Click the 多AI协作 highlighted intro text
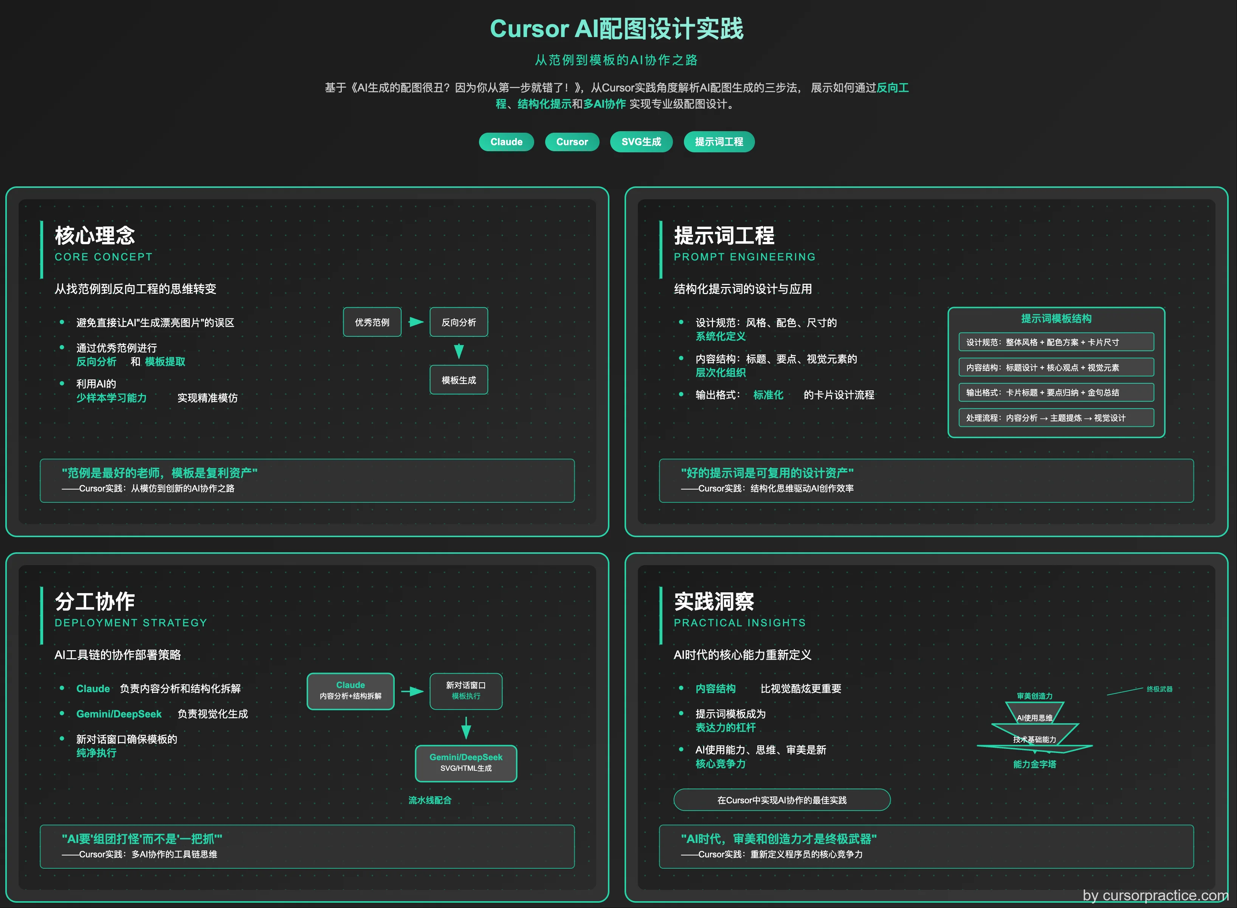The height and width of the screenshot is (908, 1237). click(605, 104)
